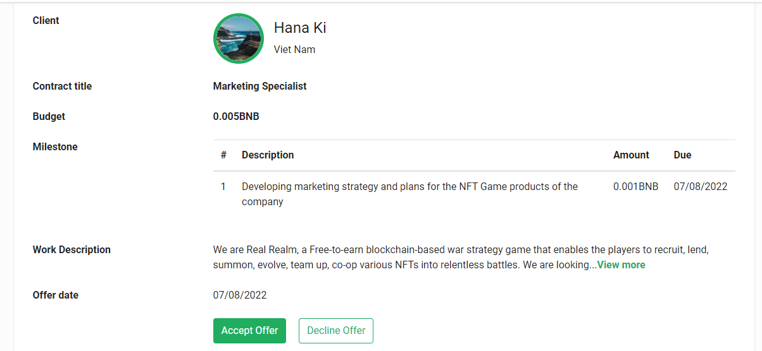Click the Accept Offer button
Viewport: 762px width, 351px height.
(x=249, y=331)
